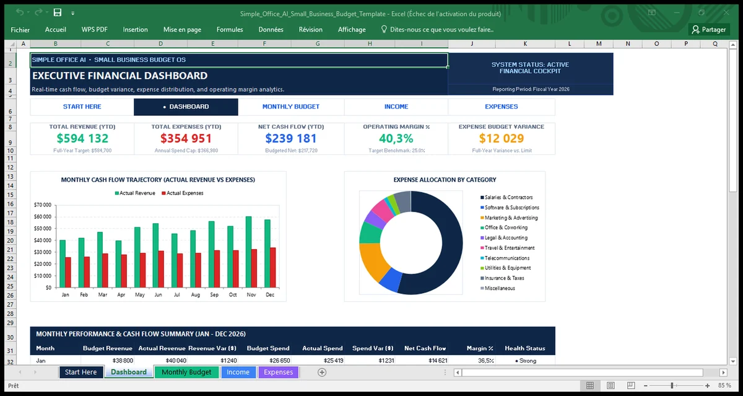Switch to Normal view in status bar

[590, 385]
